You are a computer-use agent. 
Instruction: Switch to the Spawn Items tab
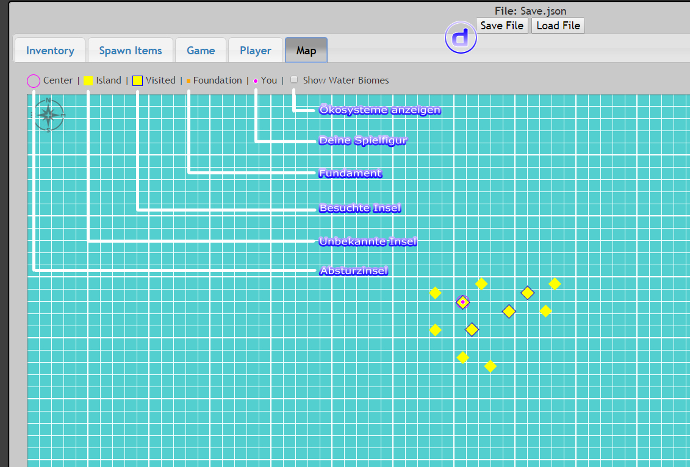click(x=131, y=51)
